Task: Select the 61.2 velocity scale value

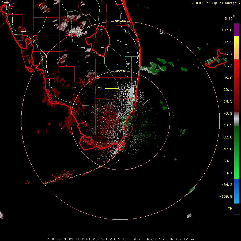Action: point(228,66)
